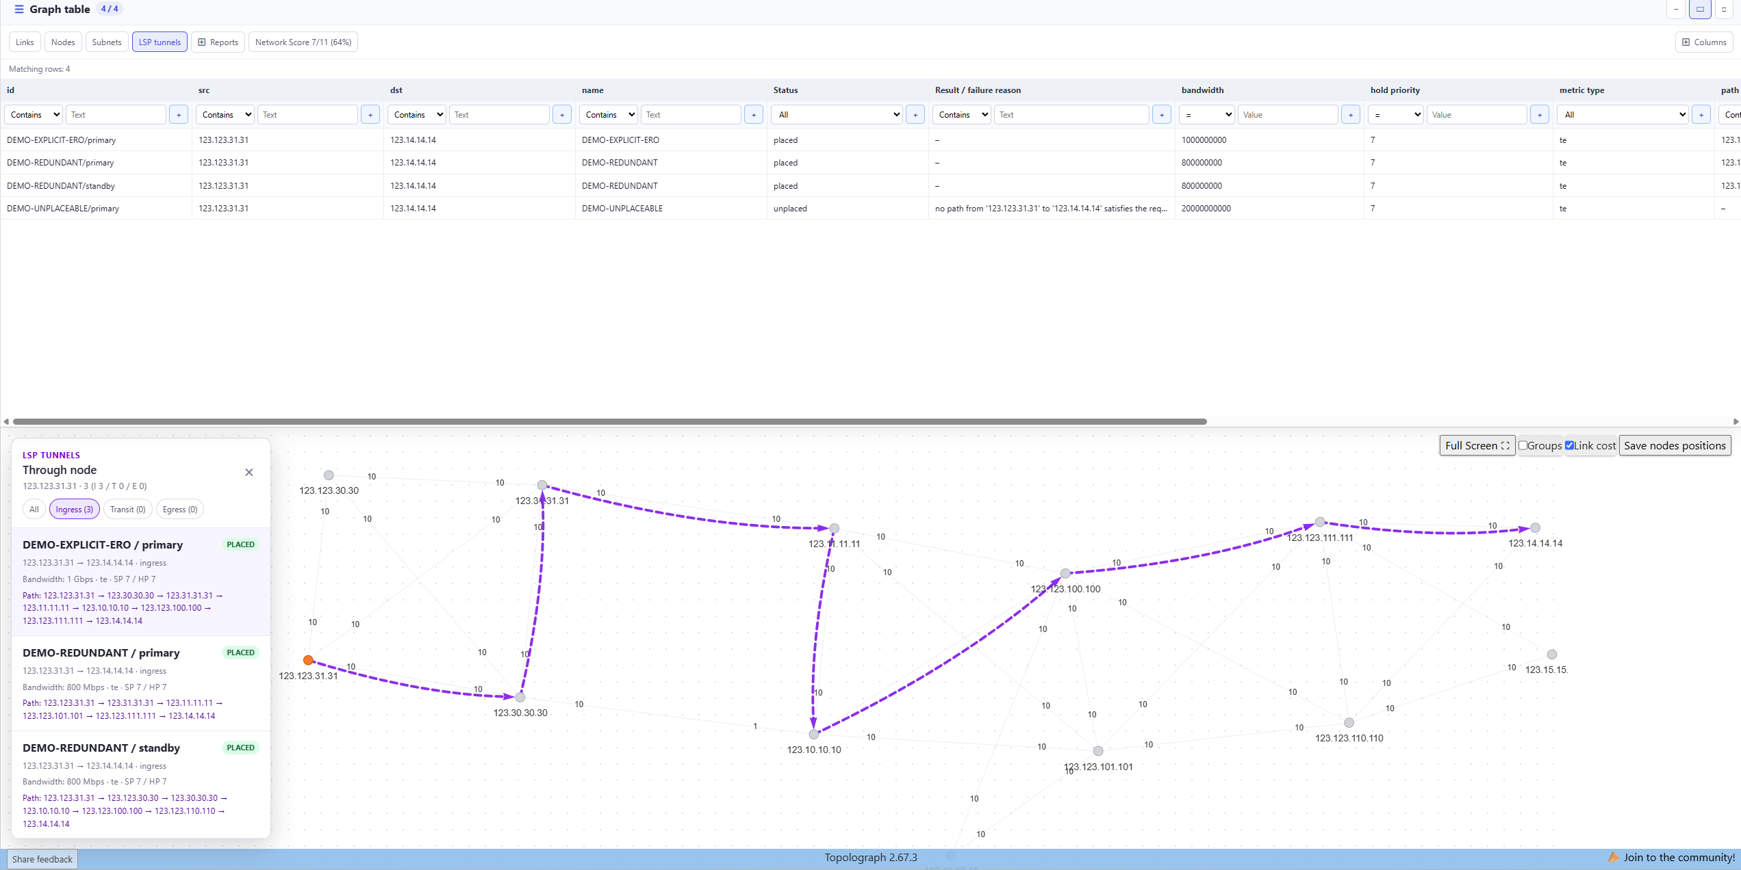Click the scroll-left arrow of horizontal scrollbar
The image size is (1741, 870).
(x=6, y=421)
